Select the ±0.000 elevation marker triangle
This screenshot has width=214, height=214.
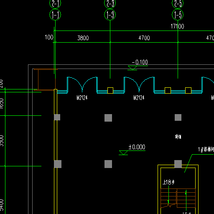[x=123, y=153]
